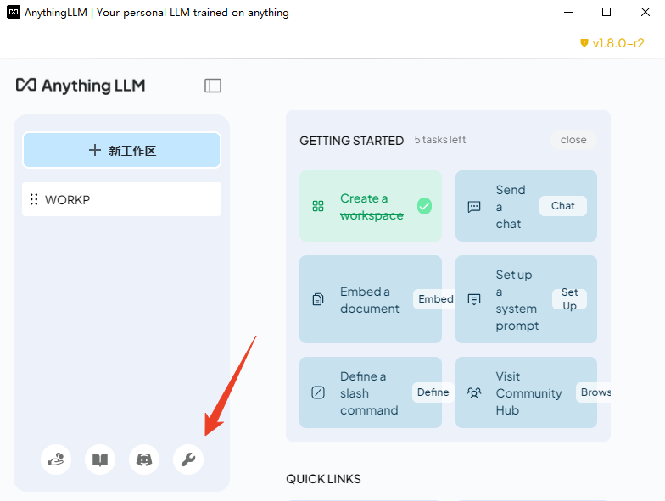The width and height of the screenshot is (665, 501).
Task: Open the Discord community icon
Action: [144, 459]
